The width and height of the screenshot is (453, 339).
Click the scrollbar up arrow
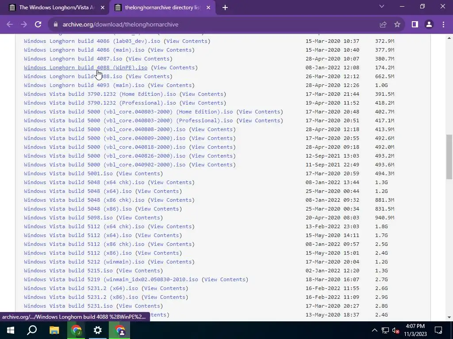[449, 38]
